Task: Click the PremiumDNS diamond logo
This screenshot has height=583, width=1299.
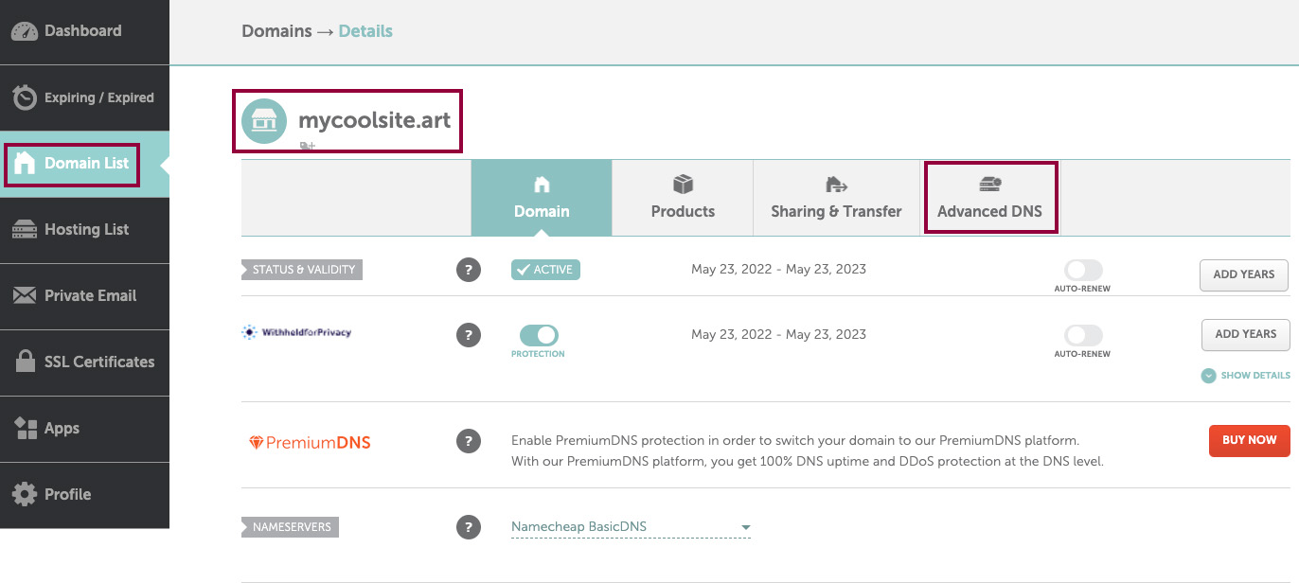Action: [310, 442]
